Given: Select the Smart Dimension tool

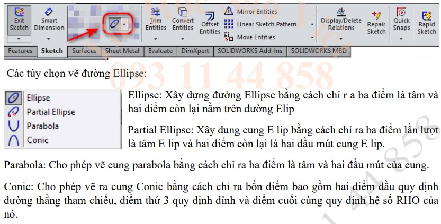Looking at the screenshot, I should (x=49, y=20).
